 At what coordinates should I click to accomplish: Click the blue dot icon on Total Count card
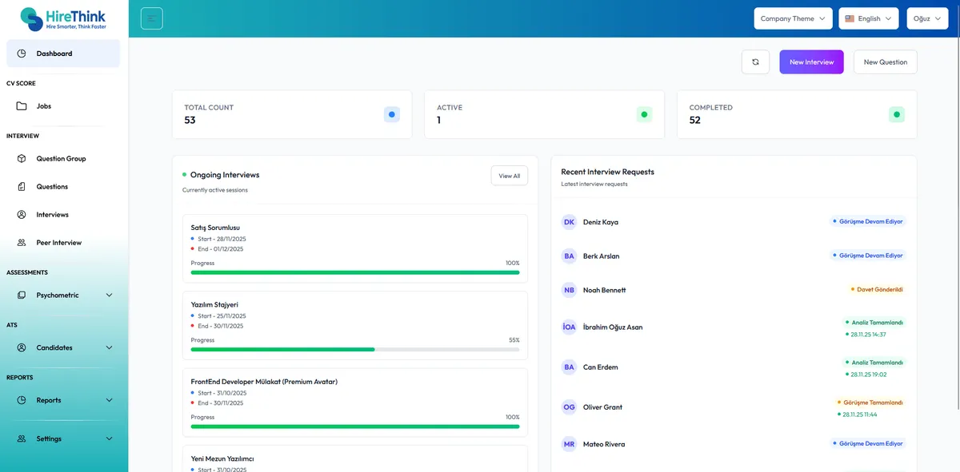[x=392, y=114]
